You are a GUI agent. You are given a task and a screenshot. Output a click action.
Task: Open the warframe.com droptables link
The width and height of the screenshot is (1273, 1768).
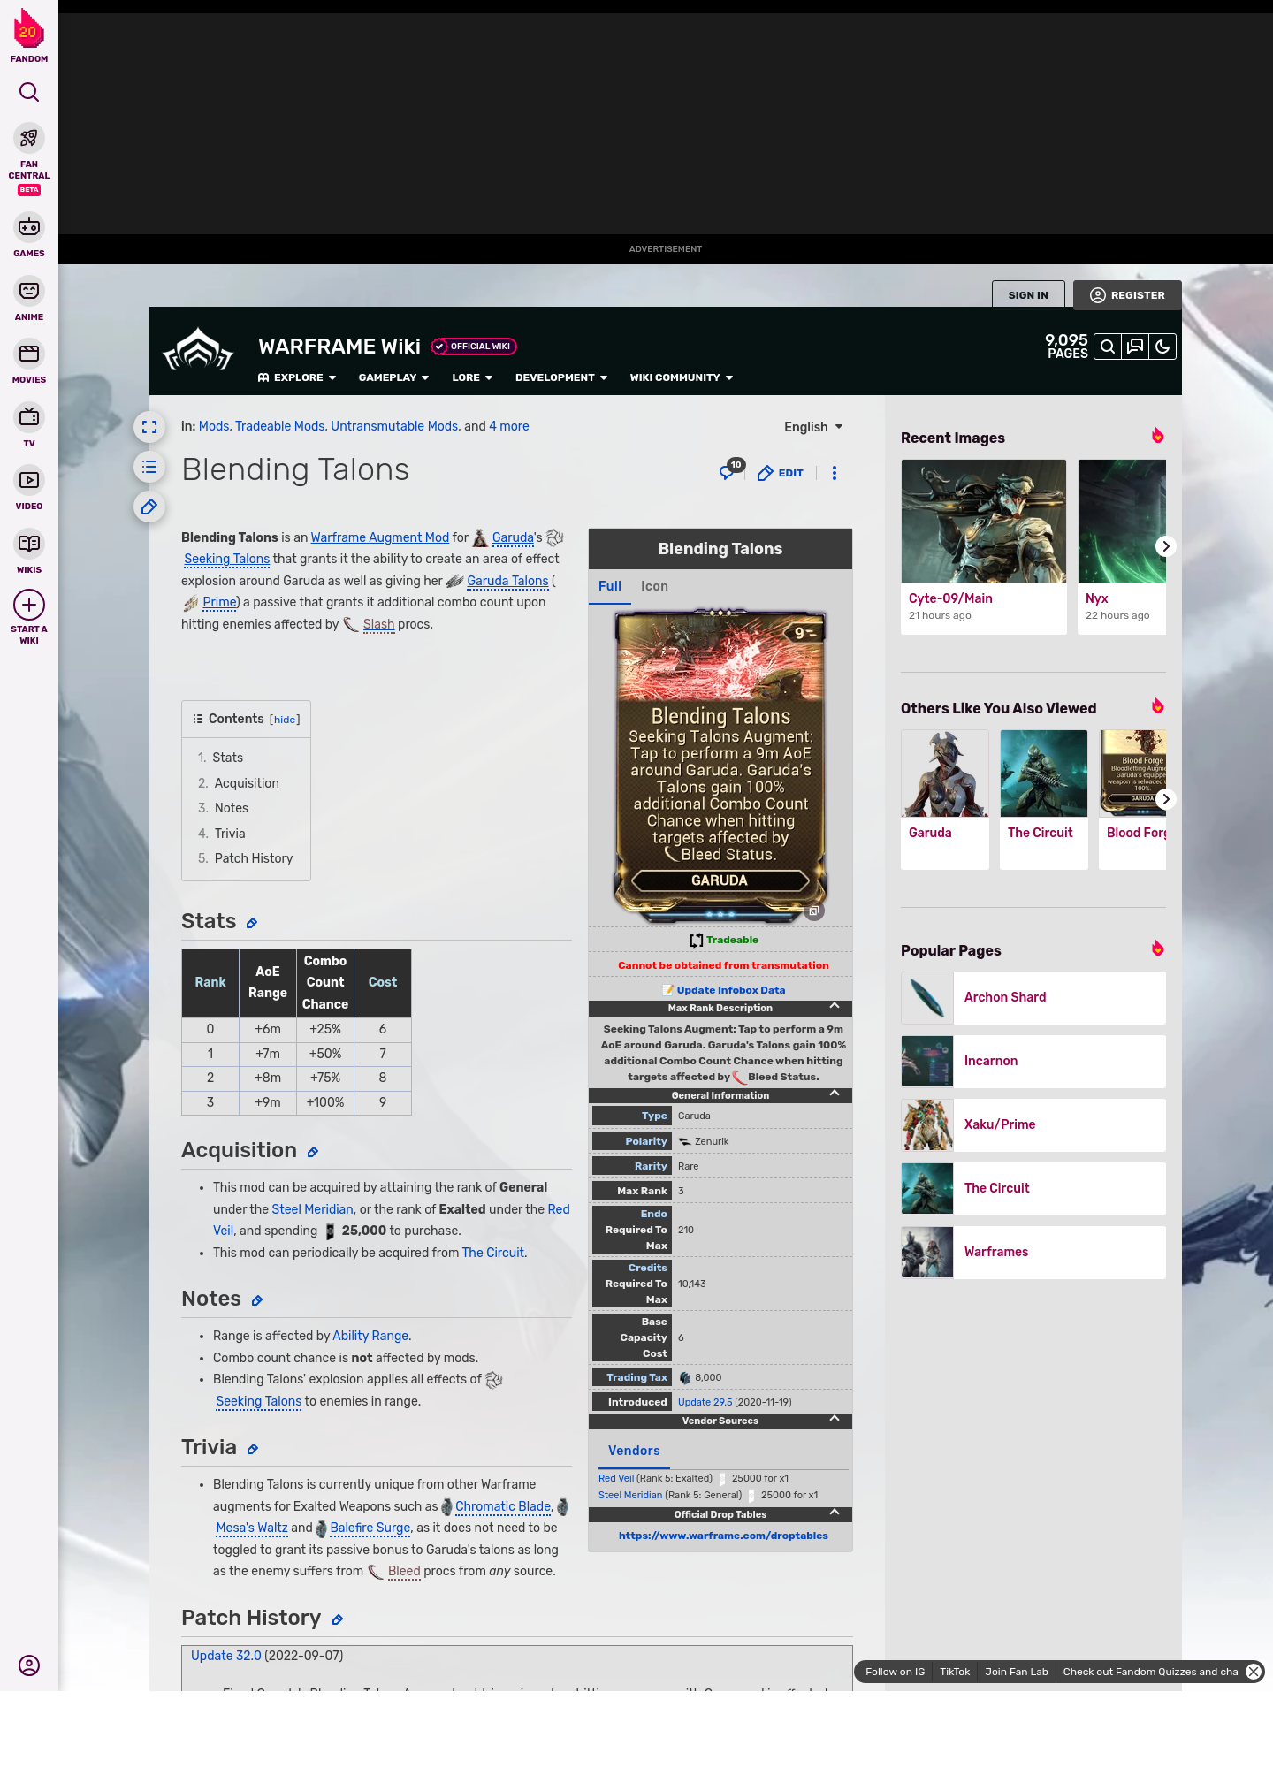(x=723, y=1536)
